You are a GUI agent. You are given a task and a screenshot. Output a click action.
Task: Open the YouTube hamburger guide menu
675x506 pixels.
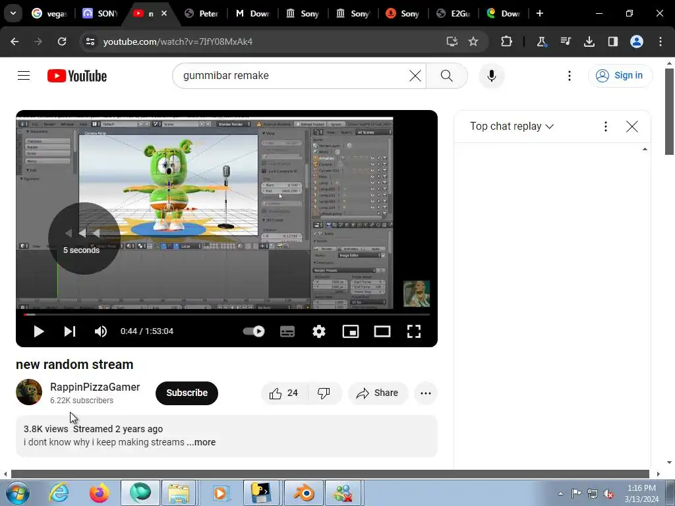coord(24,76)
